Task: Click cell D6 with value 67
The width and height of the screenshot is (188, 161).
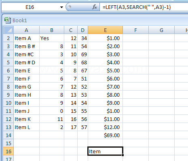Action: 82,70
